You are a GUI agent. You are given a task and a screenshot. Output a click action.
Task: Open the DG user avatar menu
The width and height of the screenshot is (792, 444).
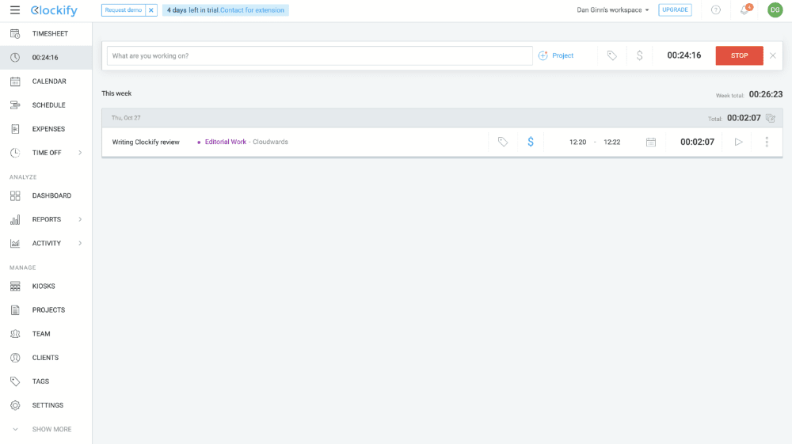775,10
